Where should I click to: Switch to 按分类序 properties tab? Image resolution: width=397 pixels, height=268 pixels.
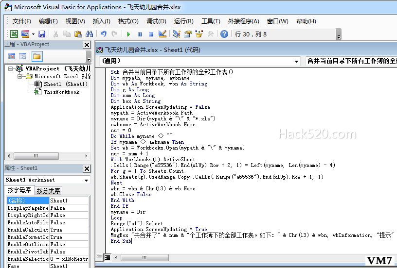(x=48, y=191)
